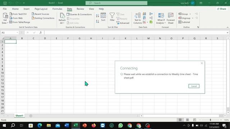
Task: Click the Select All corner
Action: coord(3,38)
